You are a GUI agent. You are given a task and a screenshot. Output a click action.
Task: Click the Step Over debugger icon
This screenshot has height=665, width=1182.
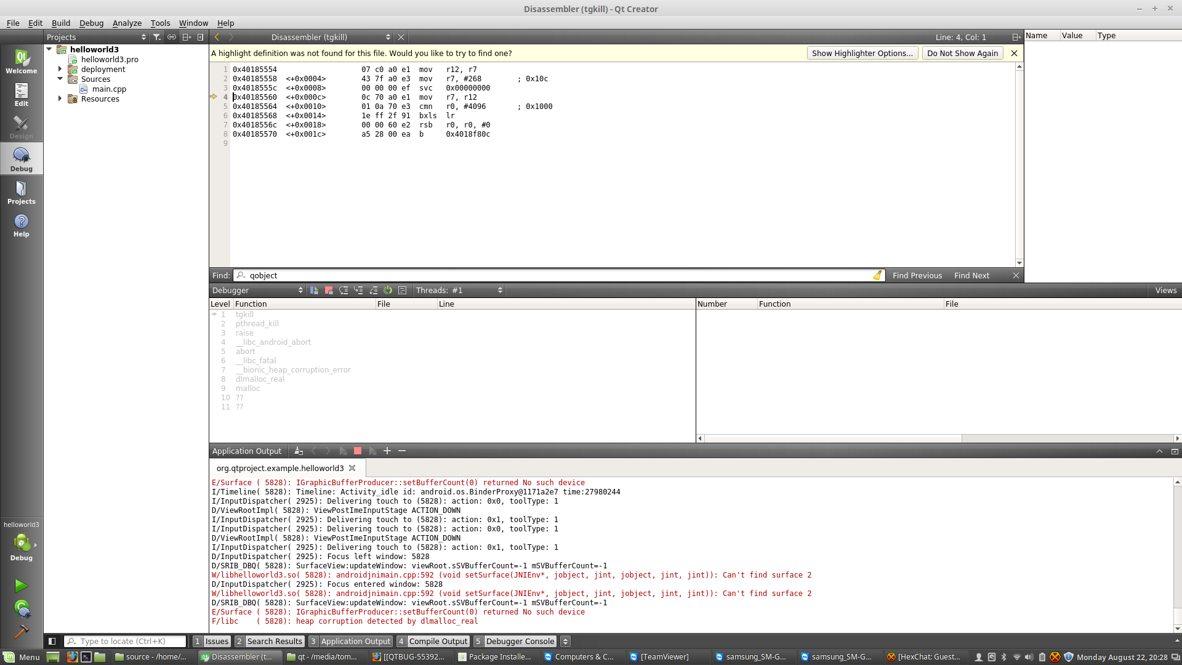(x=344, y=291)
